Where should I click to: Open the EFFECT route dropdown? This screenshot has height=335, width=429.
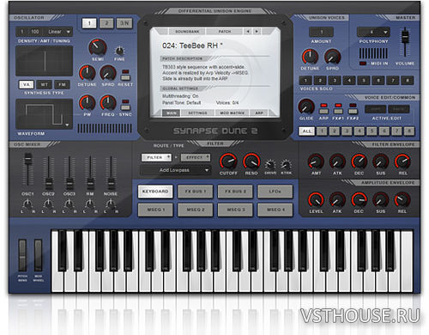pyautogui.click(x=196, y=157)
